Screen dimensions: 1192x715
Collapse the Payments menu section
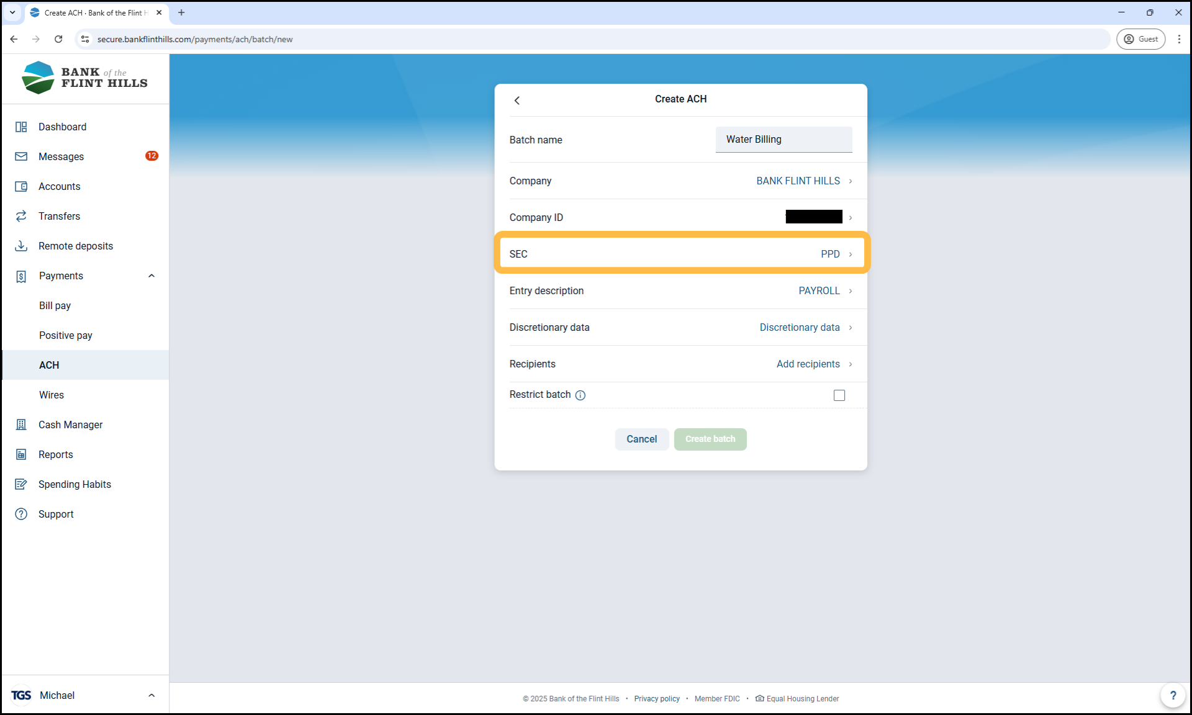[151, 276]
